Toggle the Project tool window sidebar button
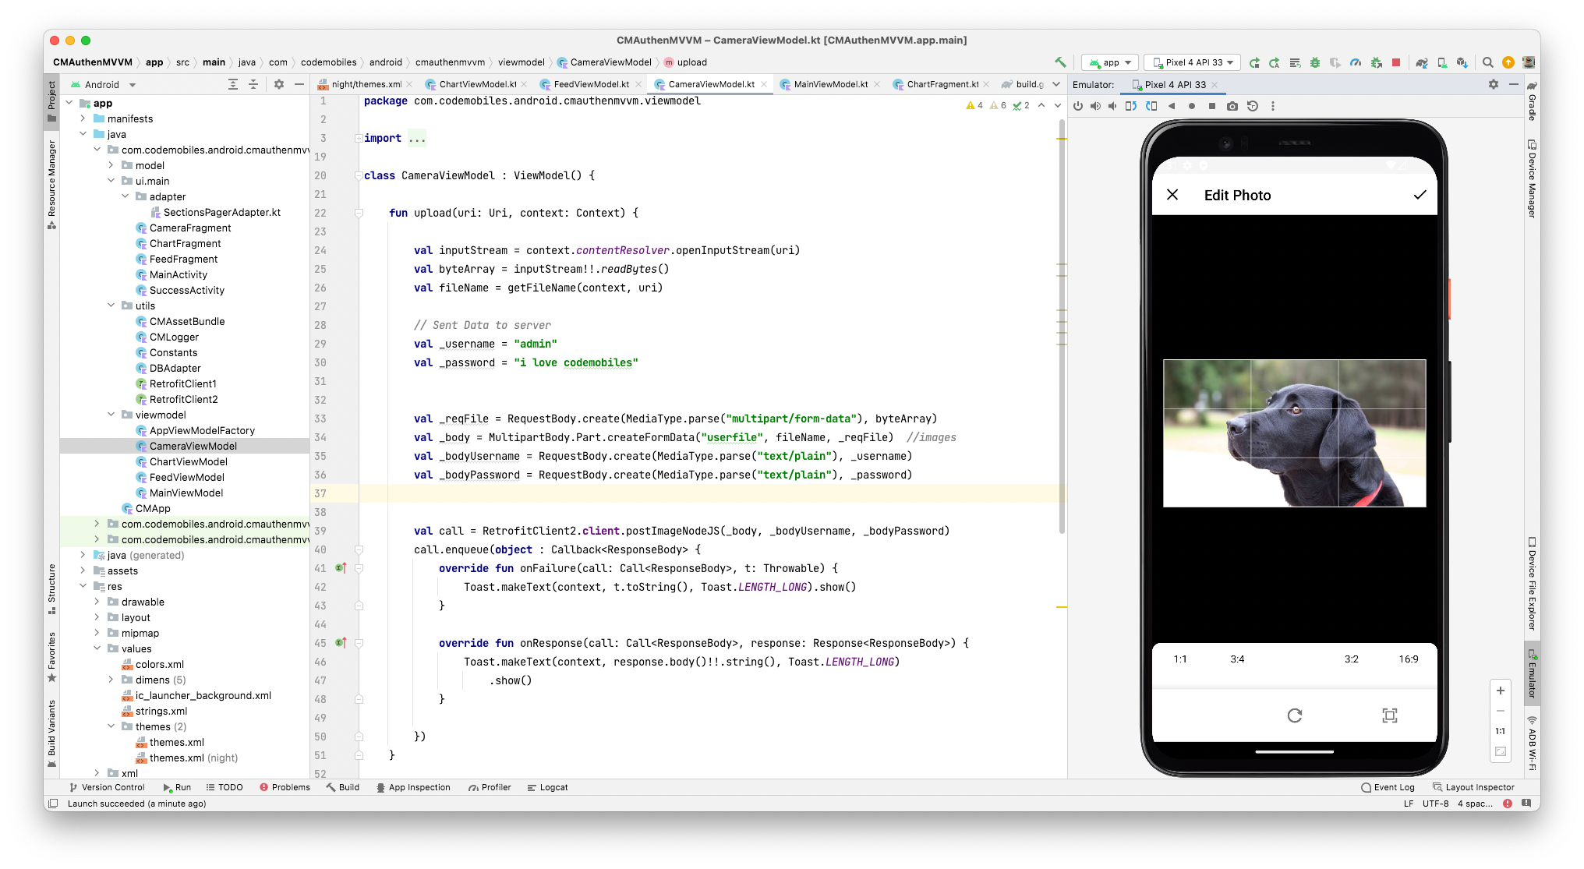The width and height of the screenshot is (1584, 869). coord(51,101)
